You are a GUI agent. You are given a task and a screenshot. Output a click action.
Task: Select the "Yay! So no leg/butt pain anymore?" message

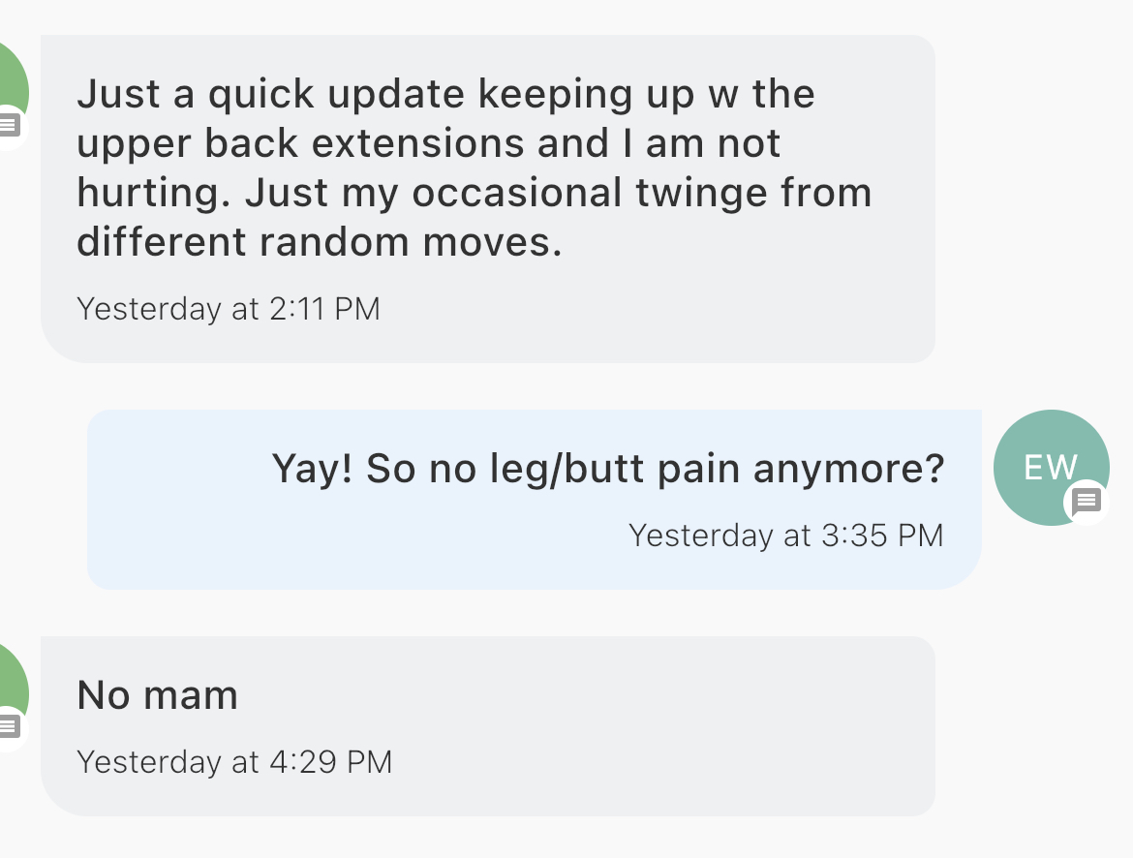click(534, 500)
